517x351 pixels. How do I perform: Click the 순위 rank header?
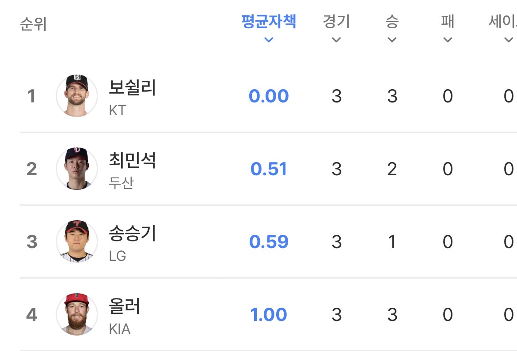click(33, 24)
